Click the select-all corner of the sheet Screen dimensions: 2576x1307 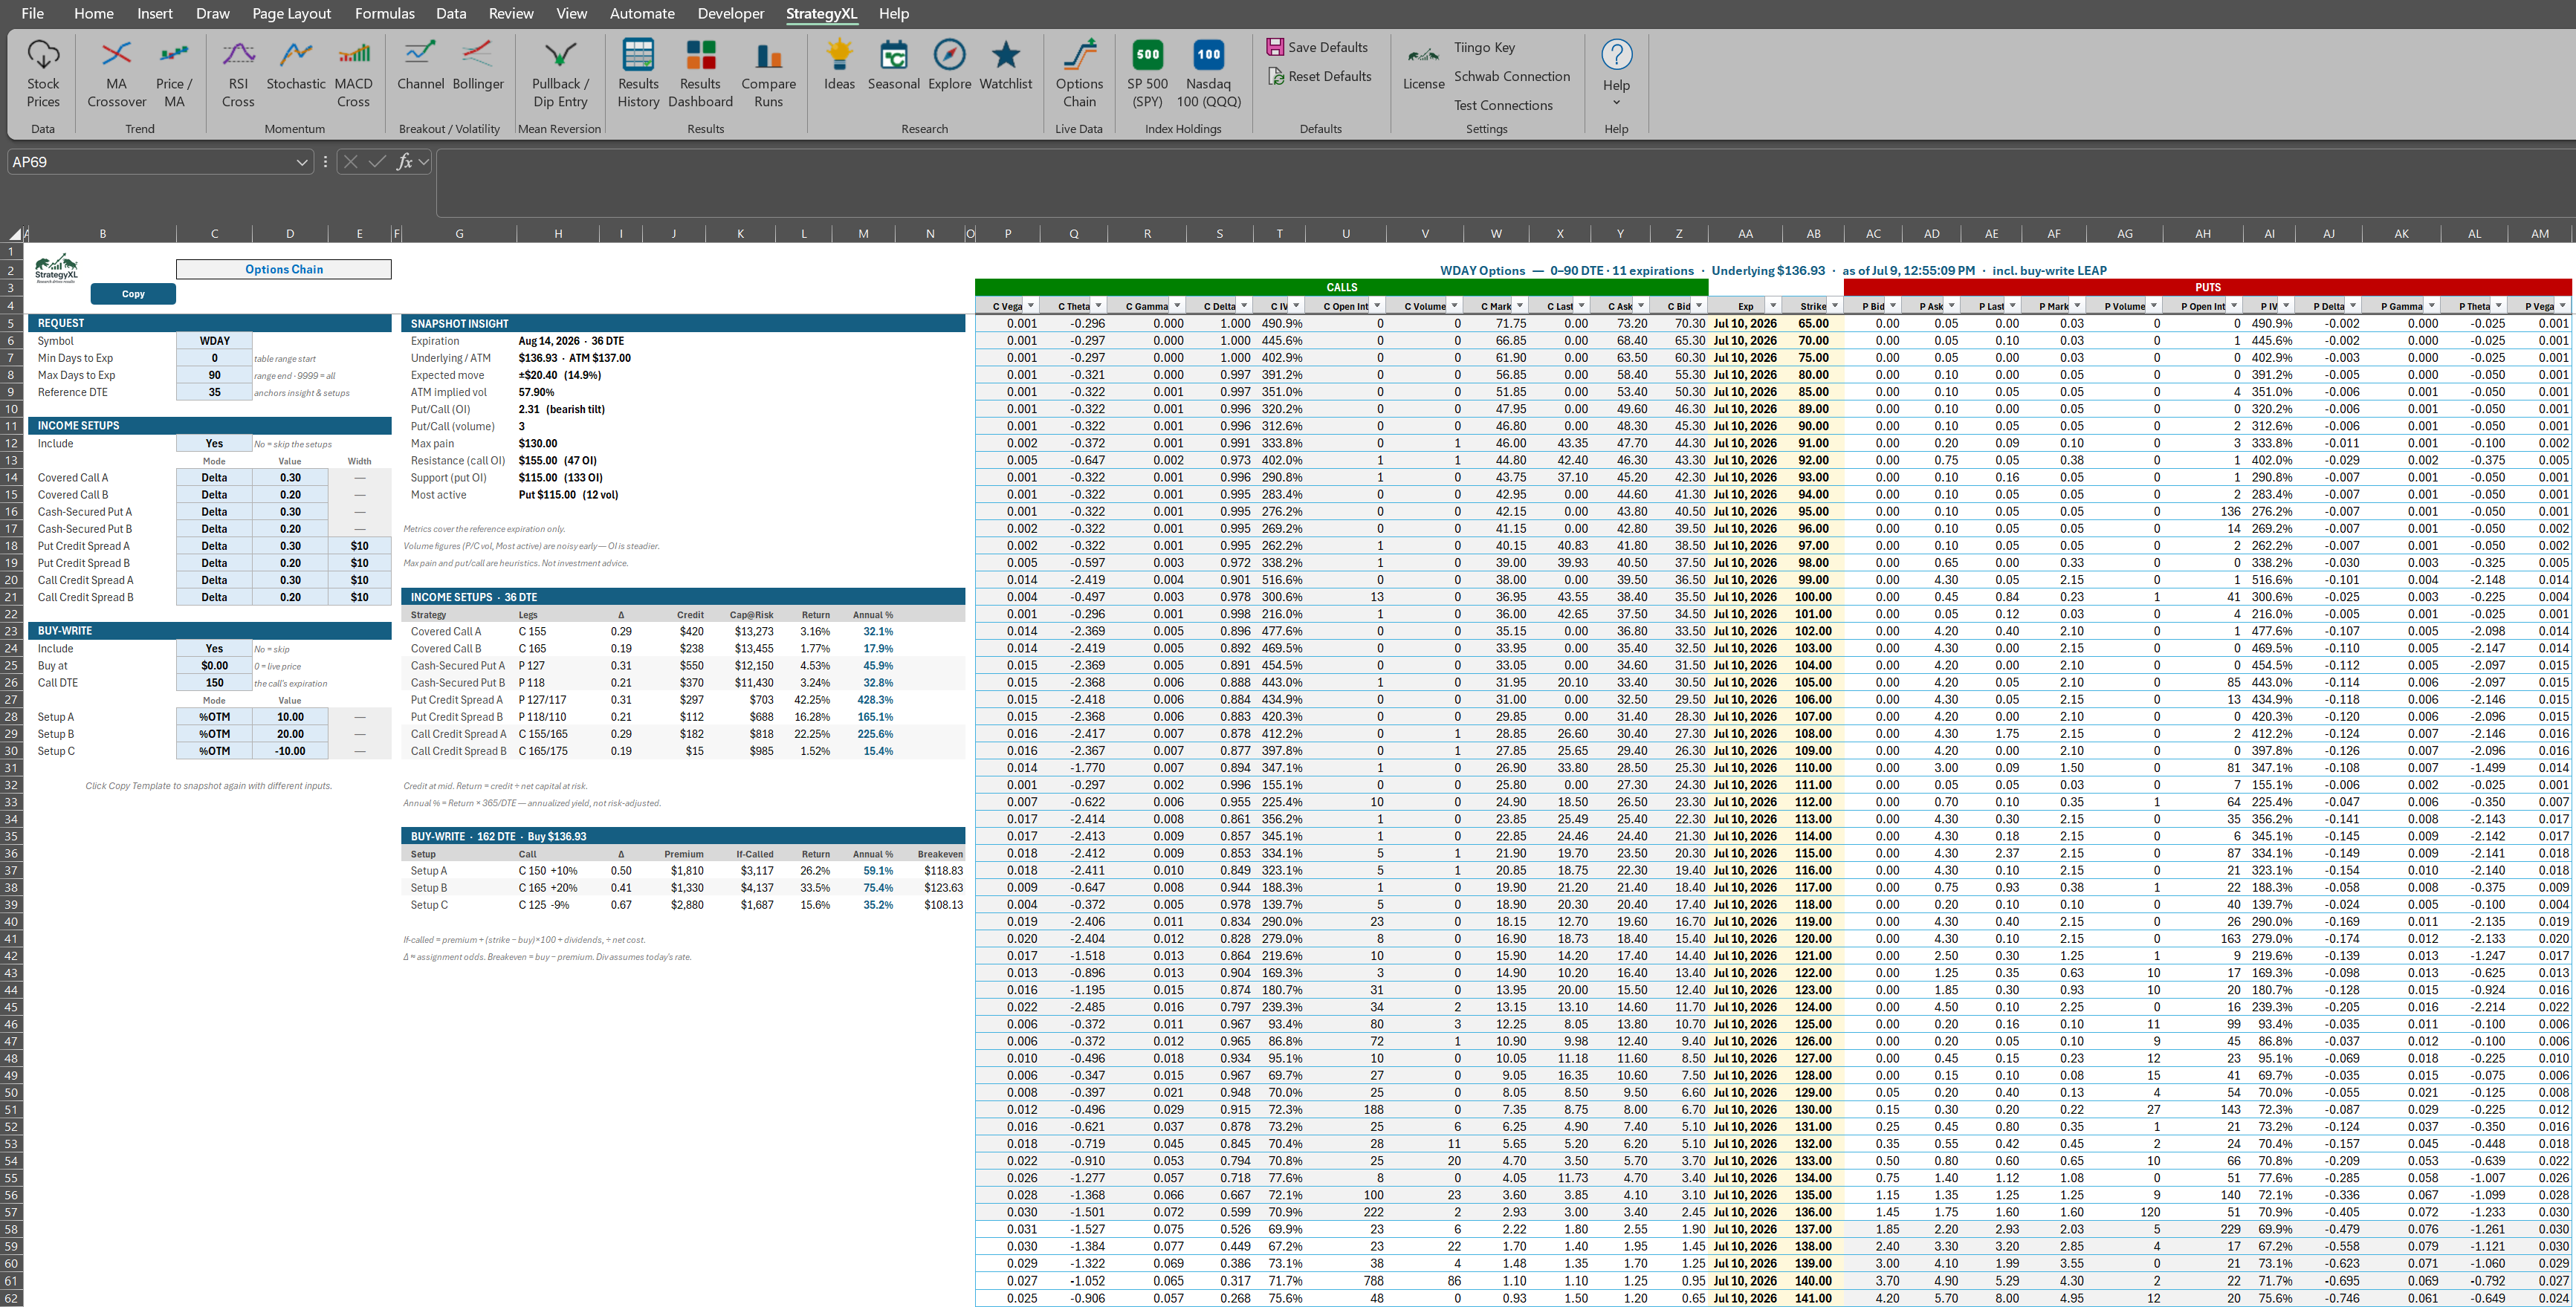[x=14, y=234]
